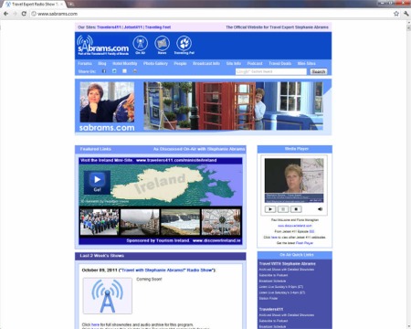
Task: Open the Station Finder link
Action: [268, 299]
